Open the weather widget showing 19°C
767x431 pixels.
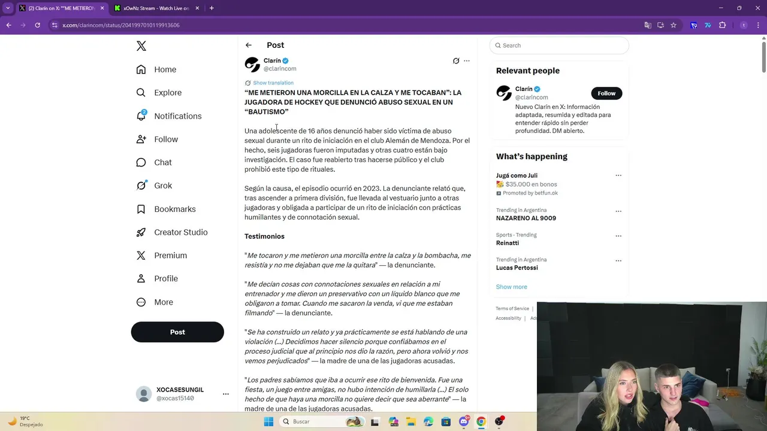coord(26,421)
